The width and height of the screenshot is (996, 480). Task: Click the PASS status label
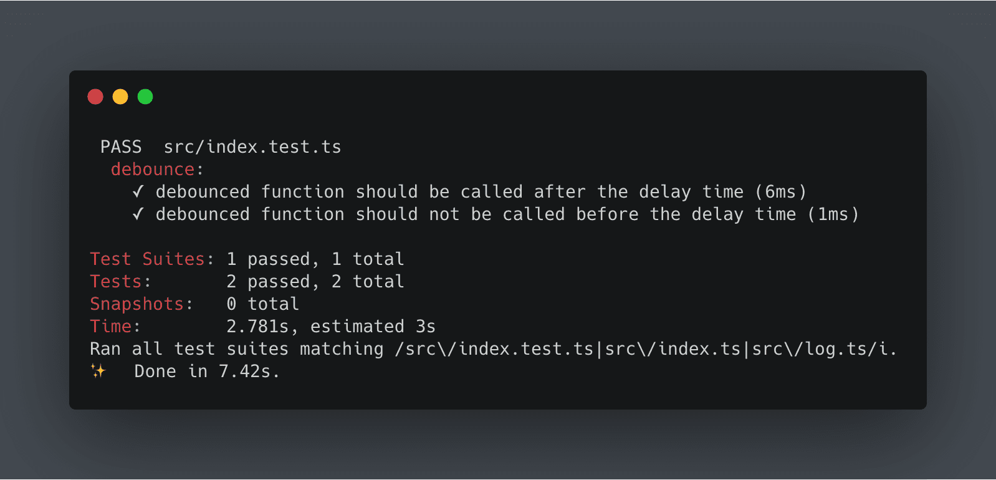tap(121, 146)
